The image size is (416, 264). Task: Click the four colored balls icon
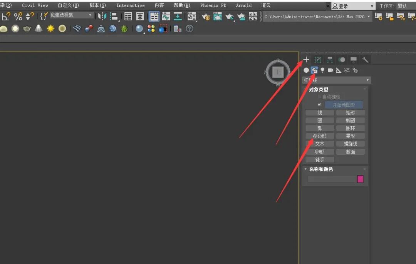click(x=151, y=28)
